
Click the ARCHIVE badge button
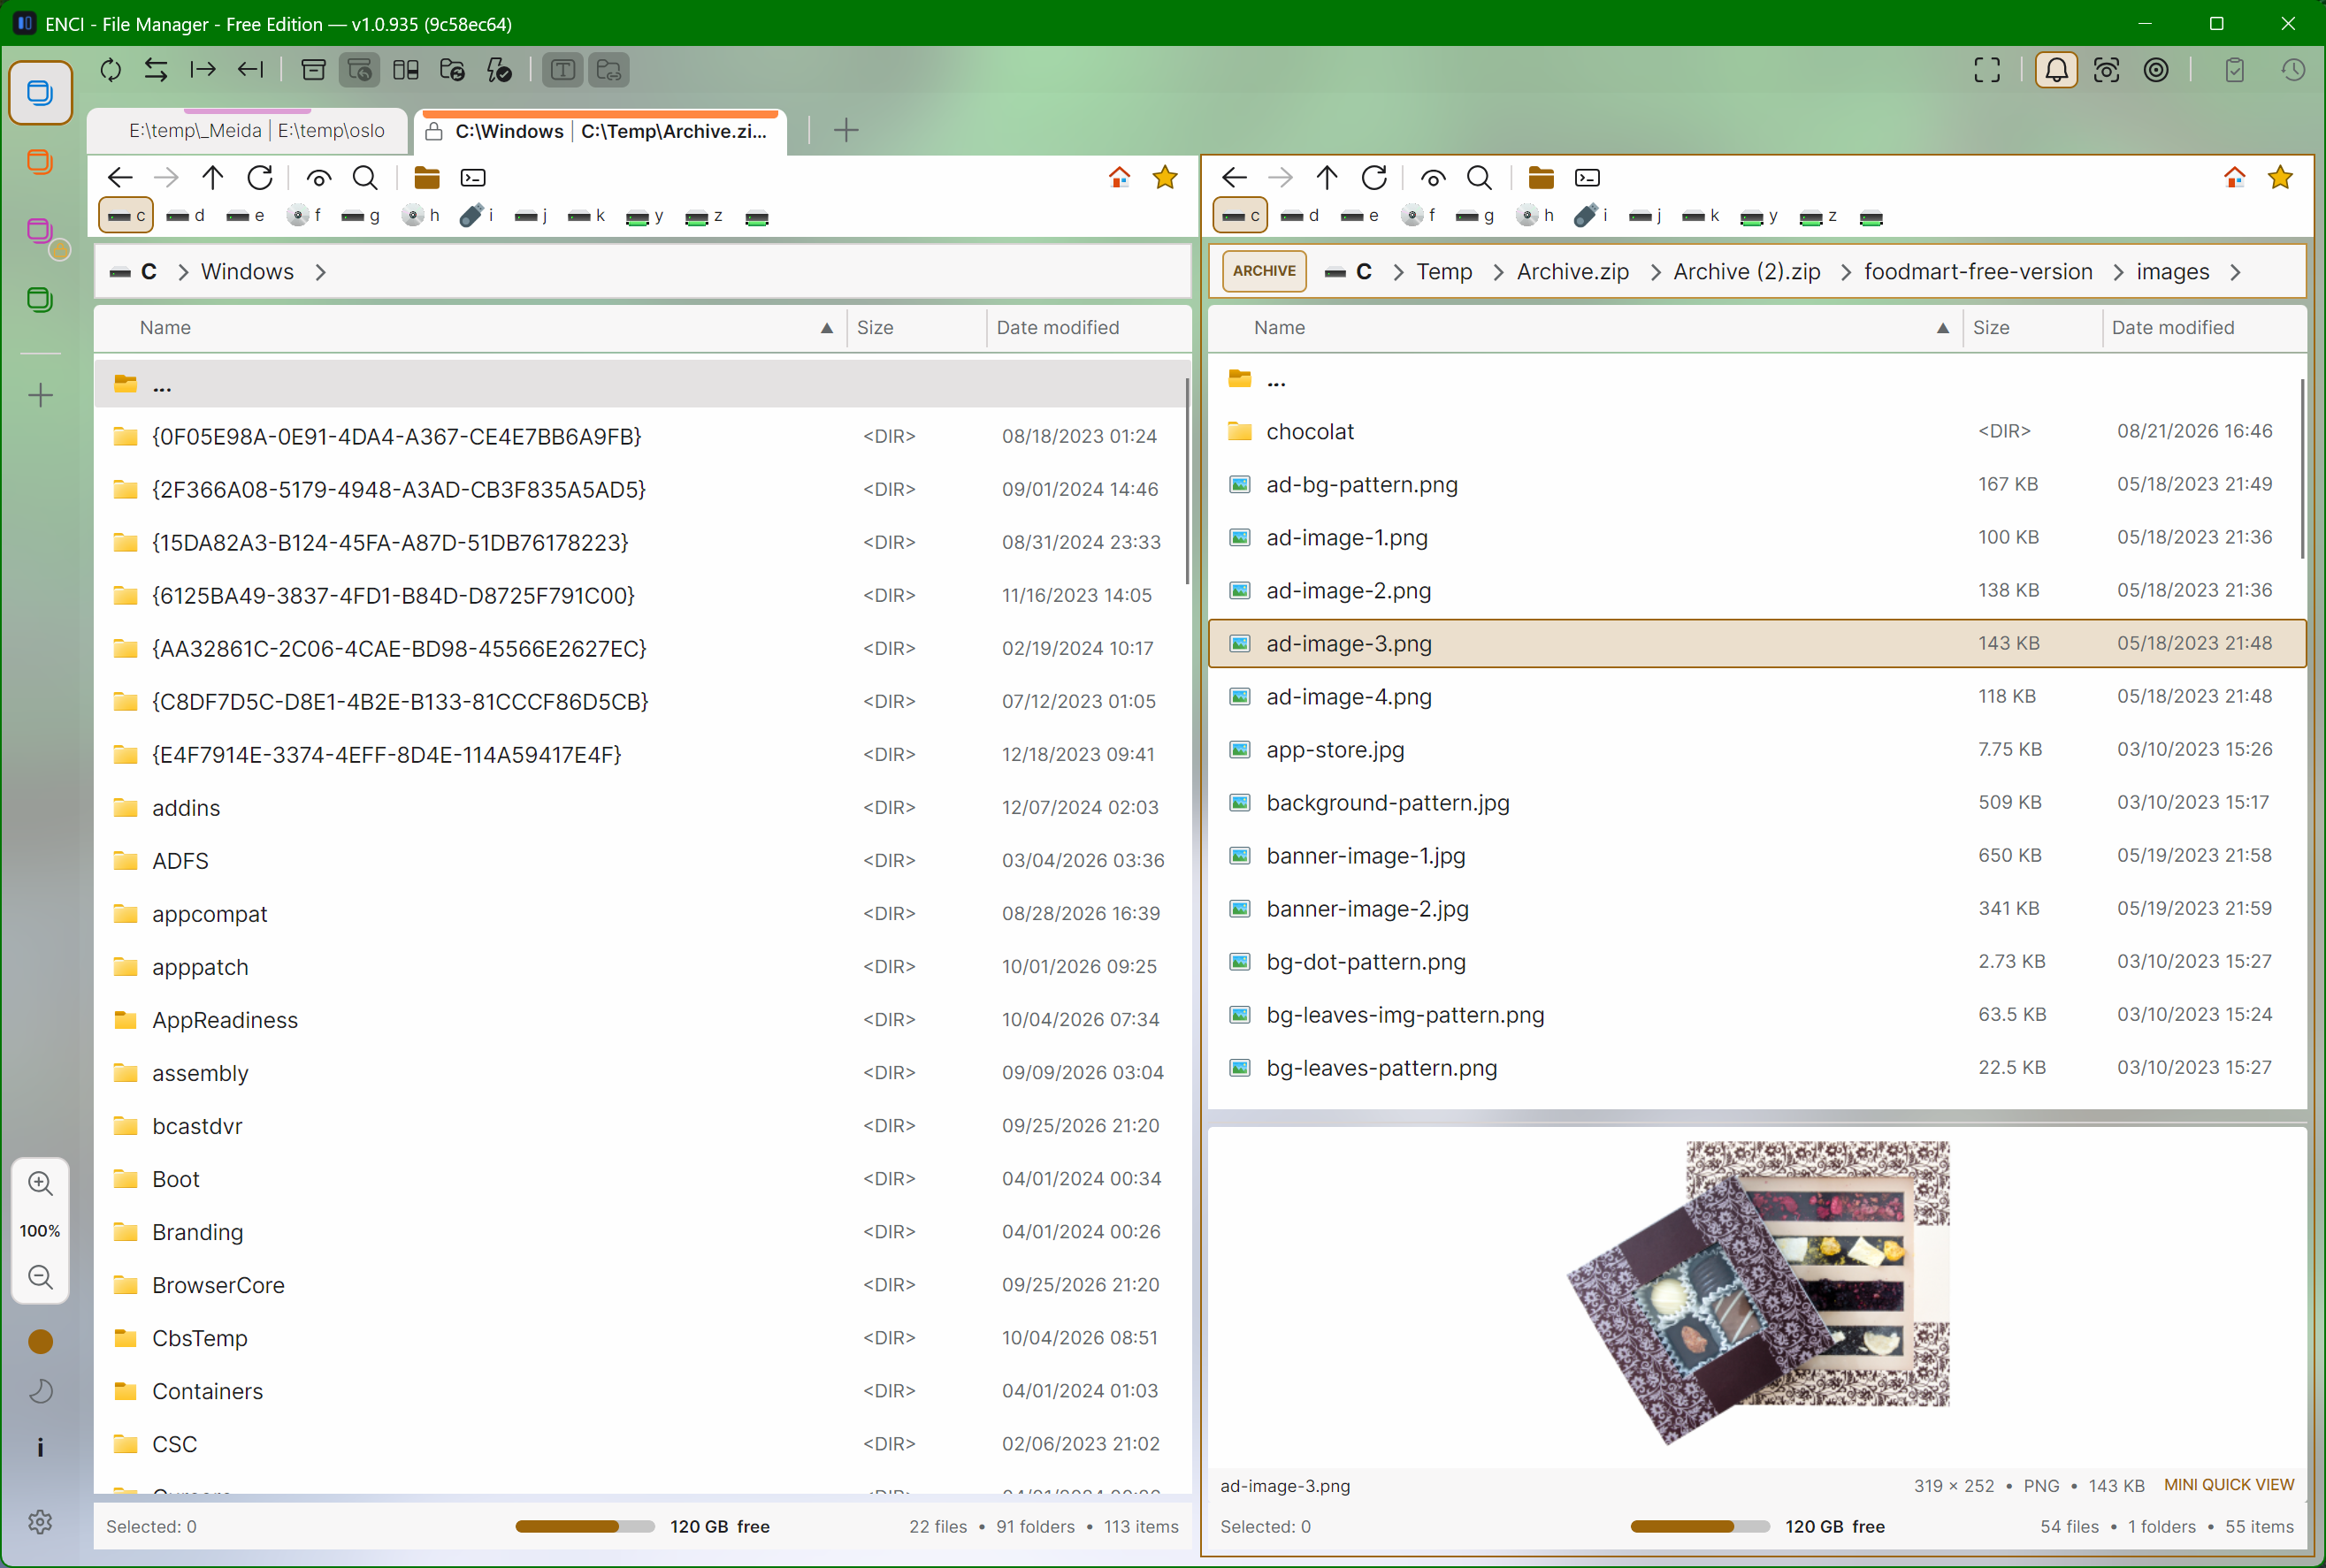click(x=1264, y=271)
